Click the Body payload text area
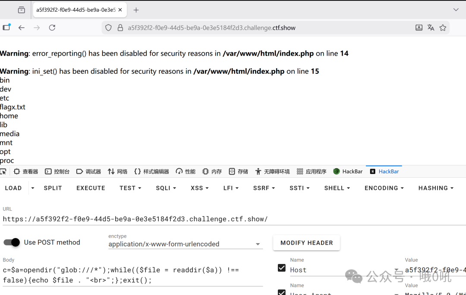The height and width of the screenshot is (295, 466). coord(132,275)
